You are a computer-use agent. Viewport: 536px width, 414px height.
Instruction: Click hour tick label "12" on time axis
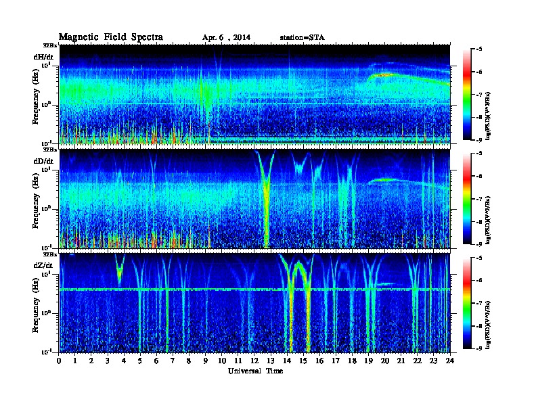254,361
